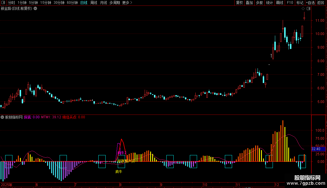Select the 5分钟 period
The width and height of the screenshot is (327, 188).
[33, 3]
